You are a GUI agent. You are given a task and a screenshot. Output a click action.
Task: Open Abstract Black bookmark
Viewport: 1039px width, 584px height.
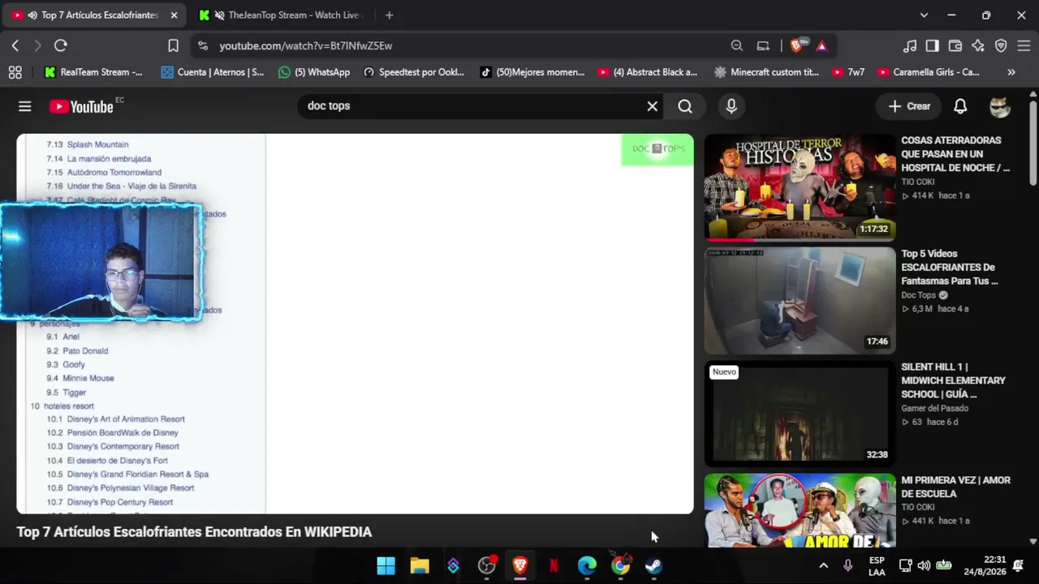click(x=648, y=72)
